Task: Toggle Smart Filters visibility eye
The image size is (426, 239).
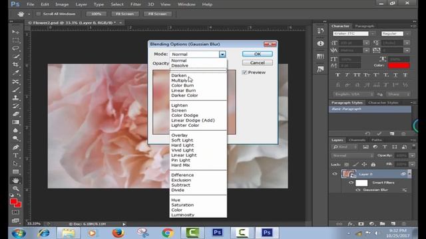Action: (x=351, y=183)
